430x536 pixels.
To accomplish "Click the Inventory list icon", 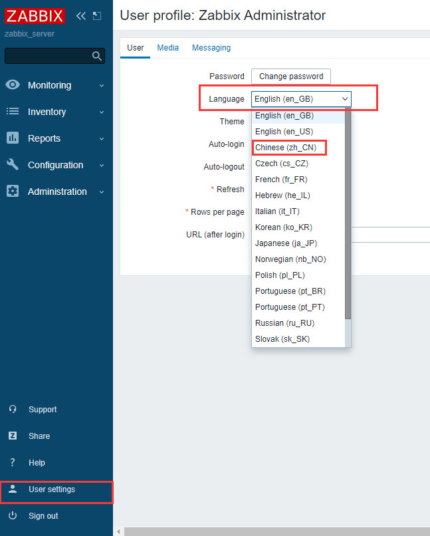I will click(13, 112).
